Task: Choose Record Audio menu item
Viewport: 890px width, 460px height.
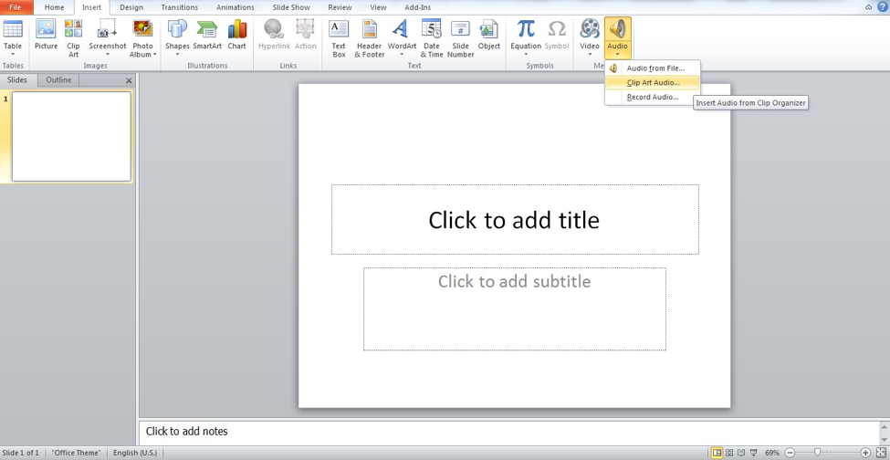Action: [x=653, y=97]
